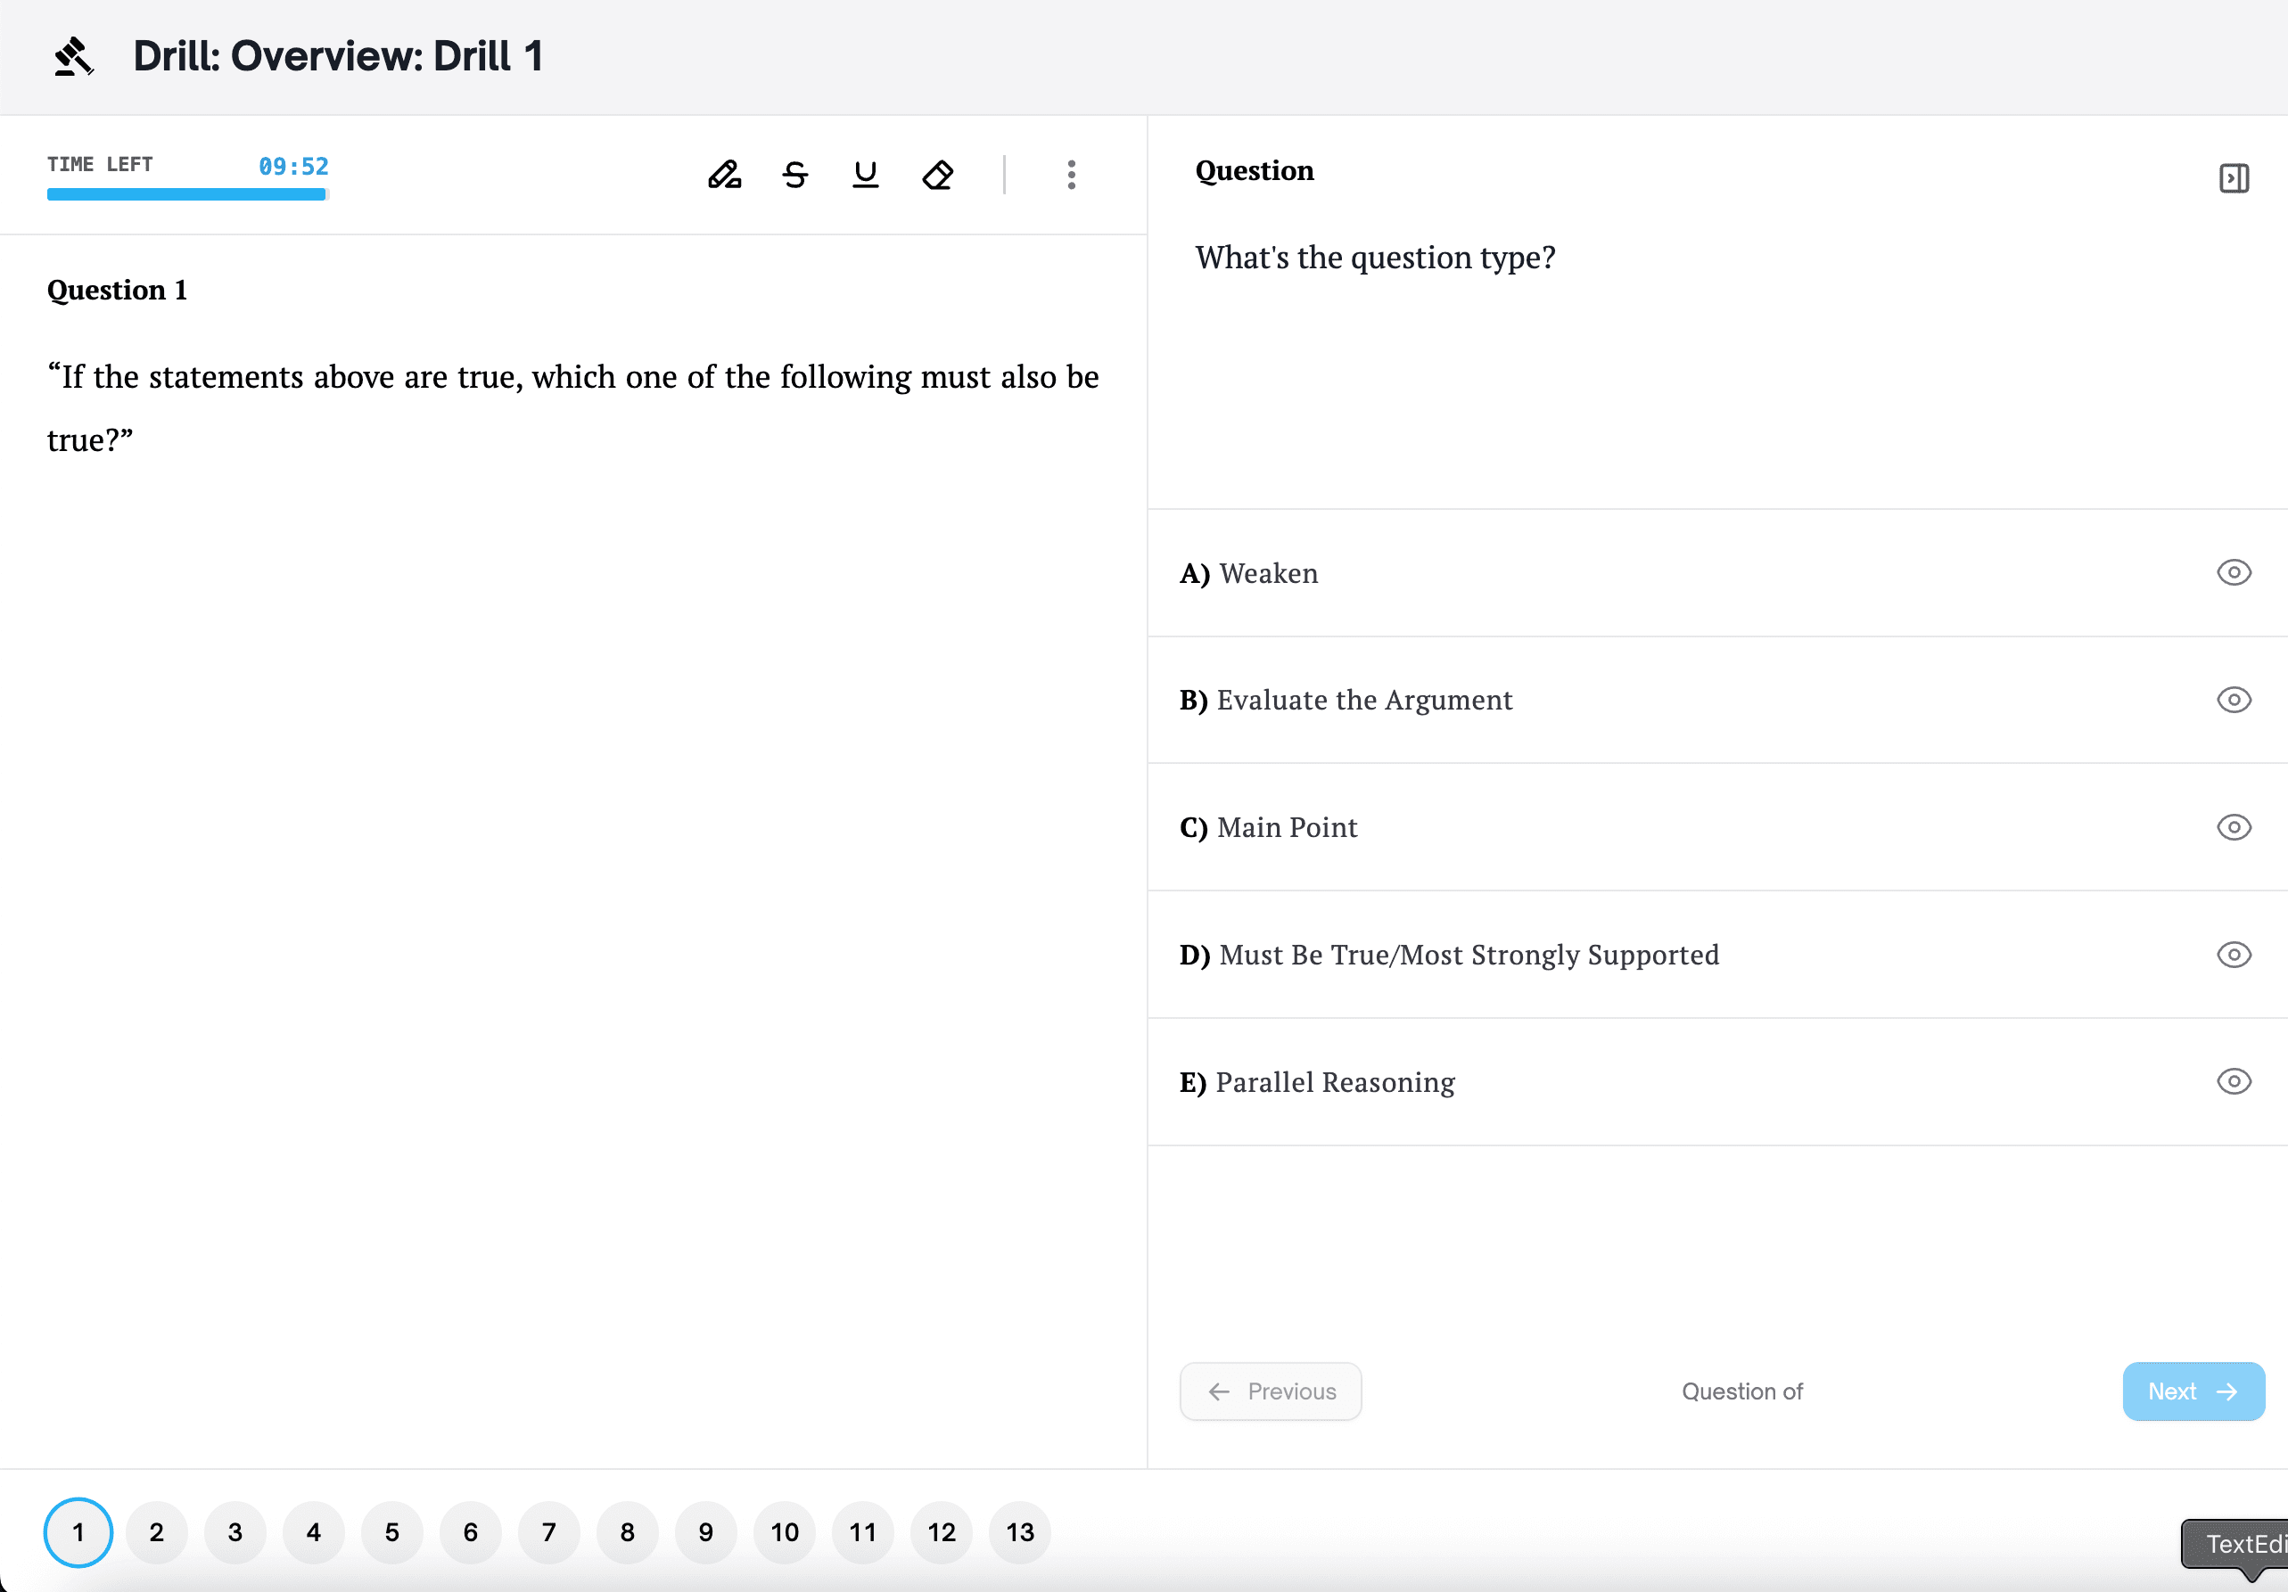This screenshot has width=2288, height=1592.
Task: Hide the Parallel Reasoning answer choice
Action: [x=2234, y=1082]
